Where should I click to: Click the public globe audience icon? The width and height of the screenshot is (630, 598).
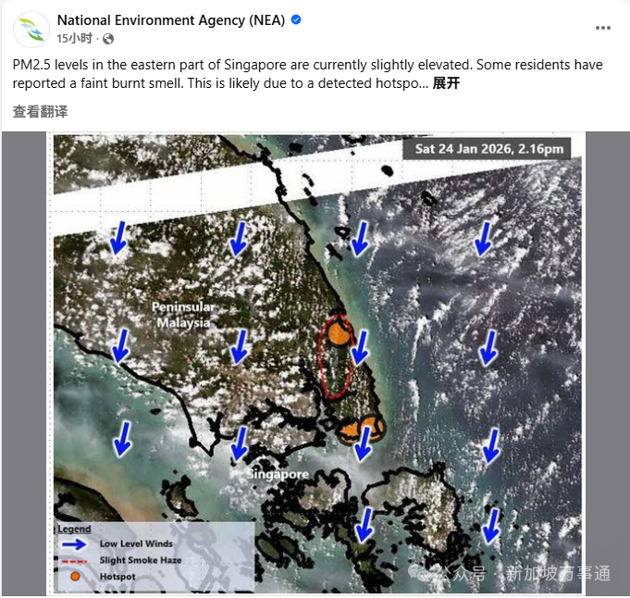click(108, 39)
